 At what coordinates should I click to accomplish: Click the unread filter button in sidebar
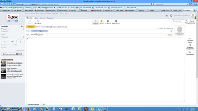(x=5, y=41)
